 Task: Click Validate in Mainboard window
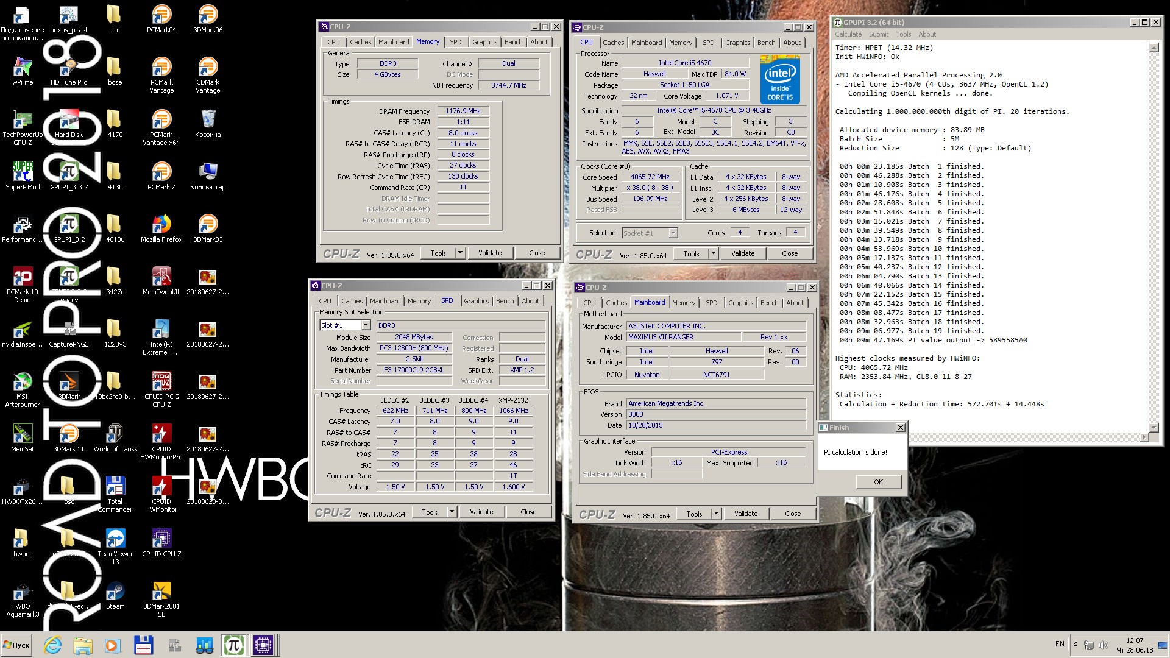coord(746,514)
